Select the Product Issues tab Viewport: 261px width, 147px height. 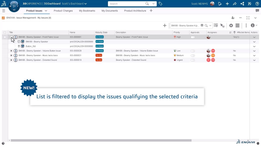(34, 11)
